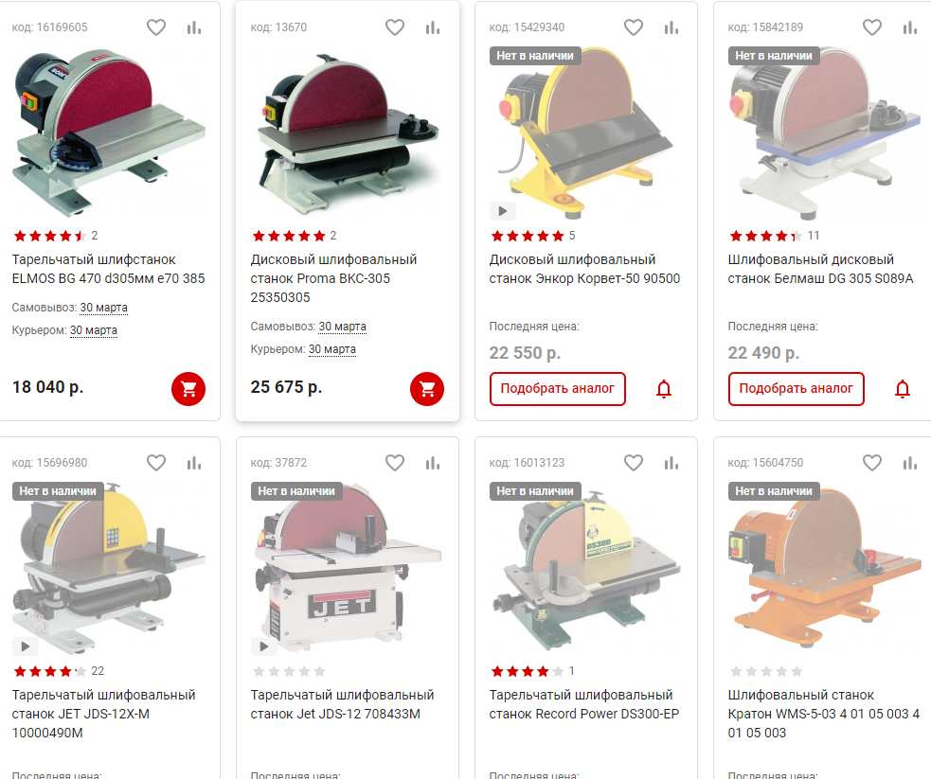Open courier delivery date for ELMOS BG 470
The image size is (931, 779).
click(x=94, y=330)
